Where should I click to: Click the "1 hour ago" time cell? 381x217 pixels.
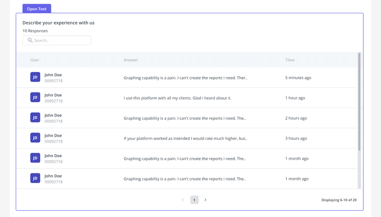click(295, 98)
